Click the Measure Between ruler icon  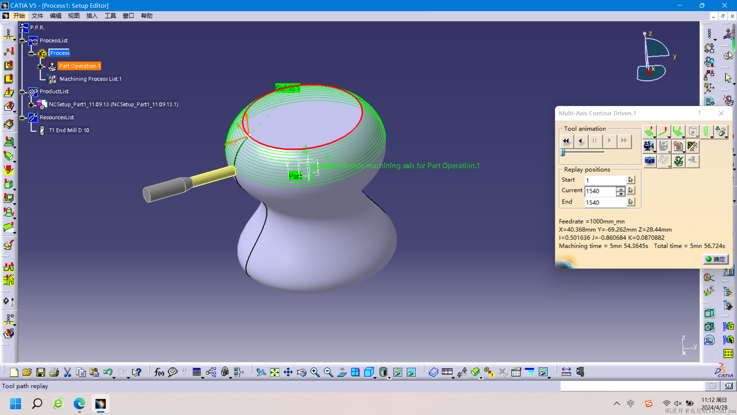[566, 372]
